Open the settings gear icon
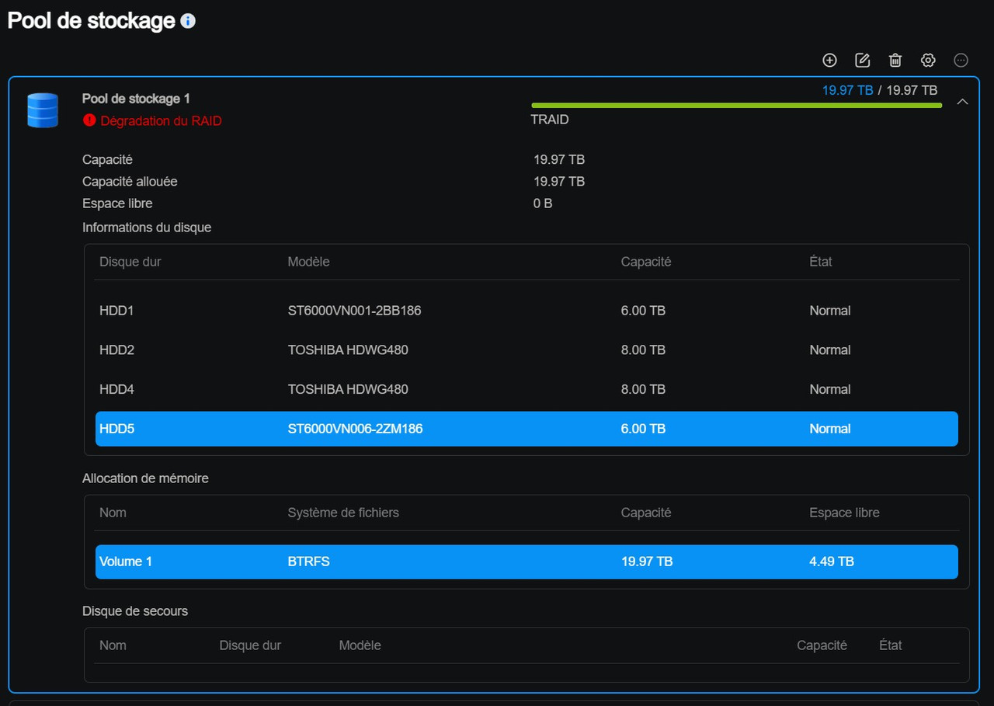 [x=928, y=60]
